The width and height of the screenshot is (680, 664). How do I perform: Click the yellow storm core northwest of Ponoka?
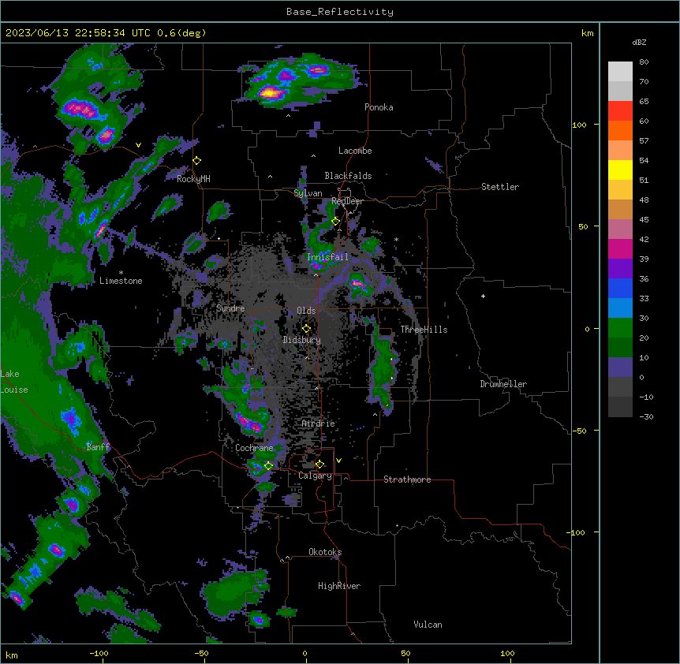click(x=270, y=92)
